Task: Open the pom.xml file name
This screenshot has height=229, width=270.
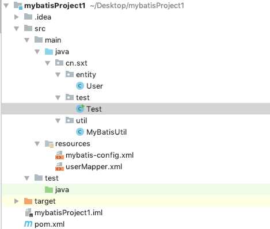Action: point(50,224)
